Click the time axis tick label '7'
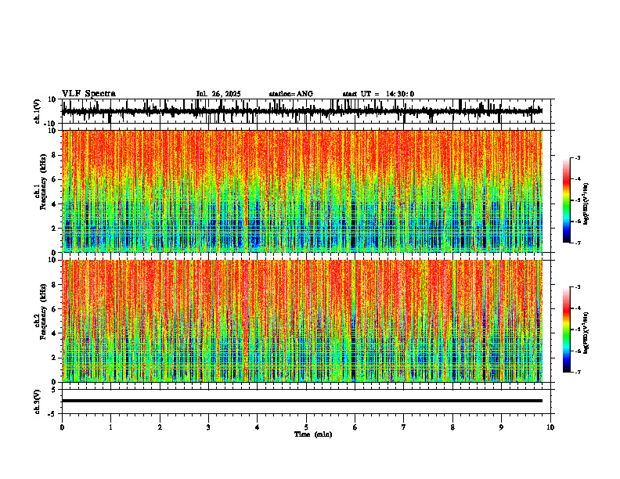The image size is (620, 479). coord(404,427)
